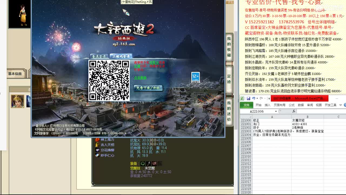346x195 pixels.
Task: Click the green ring equipment icon
Action: (x=143, y=164)
